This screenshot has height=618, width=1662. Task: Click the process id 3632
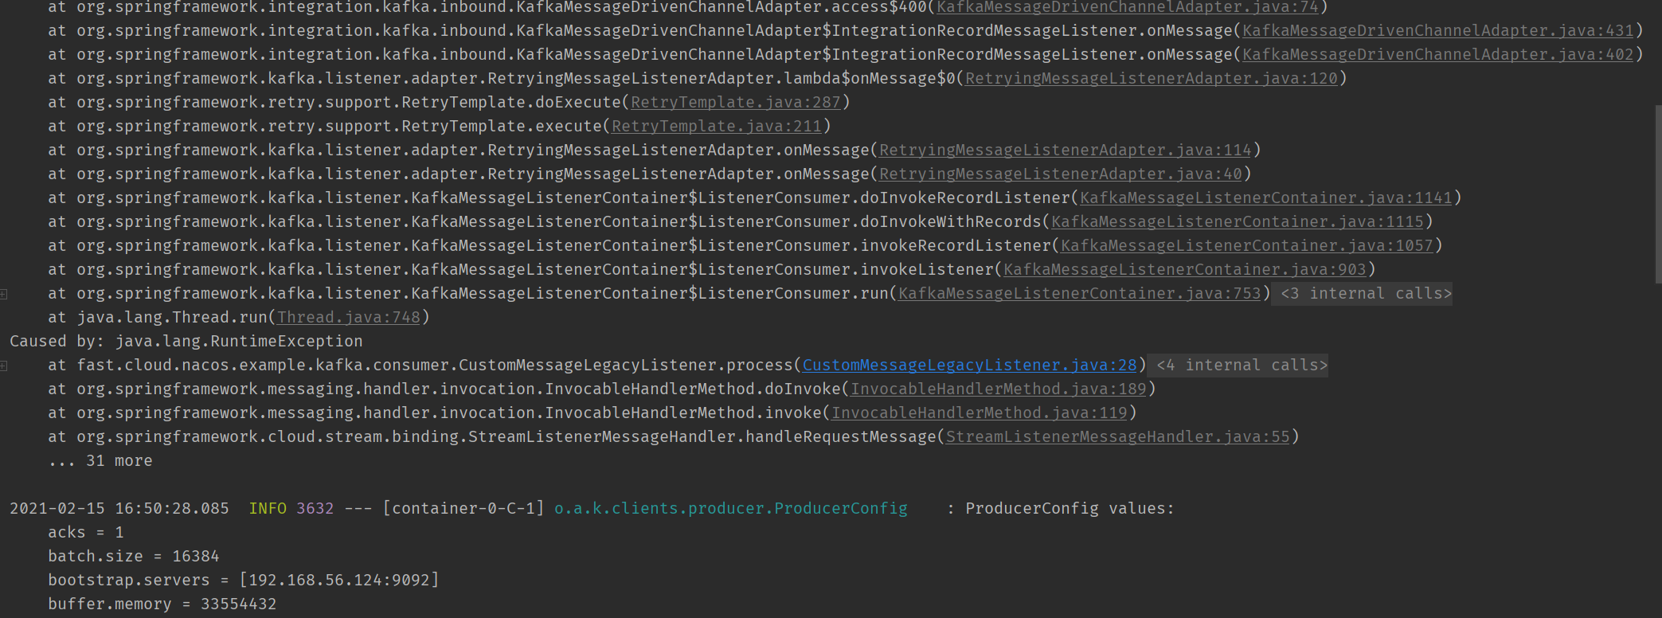tap(315, 509)
